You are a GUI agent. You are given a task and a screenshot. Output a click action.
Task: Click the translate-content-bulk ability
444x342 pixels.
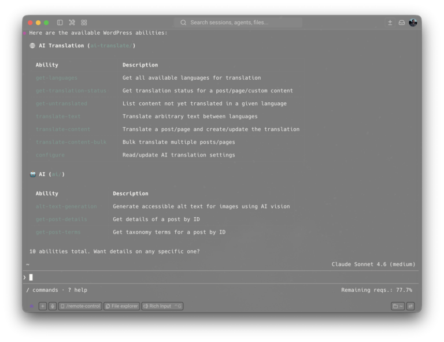[x=71, y=142]
